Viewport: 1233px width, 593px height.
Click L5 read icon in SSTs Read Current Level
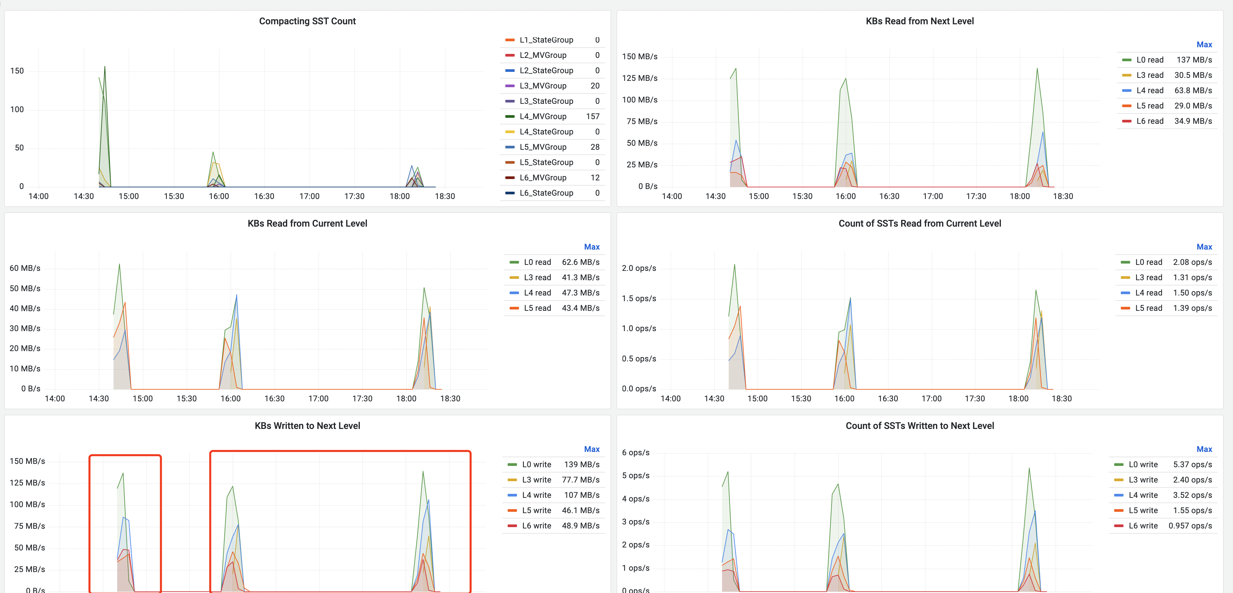pos(1125,308)
